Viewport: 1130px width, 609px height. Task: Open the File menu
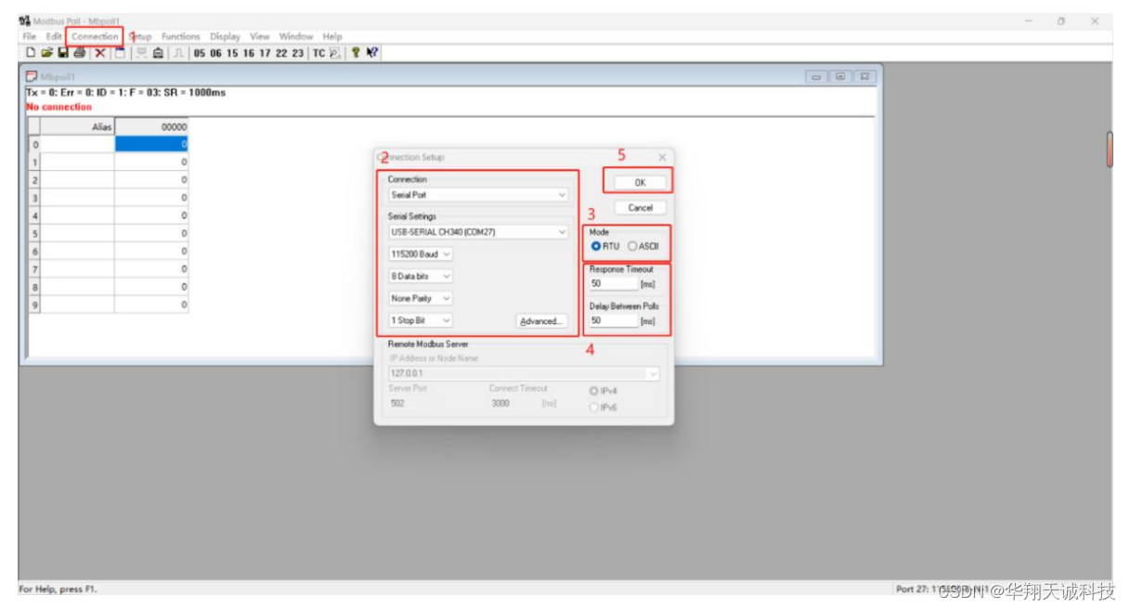click(29, 37)
